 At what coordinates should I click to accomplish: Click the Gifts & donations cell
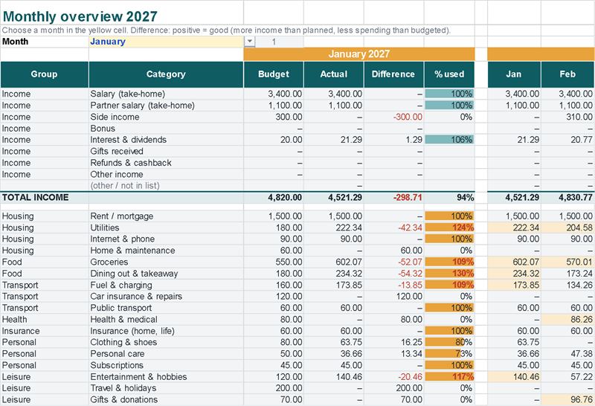tap(166, 399)
